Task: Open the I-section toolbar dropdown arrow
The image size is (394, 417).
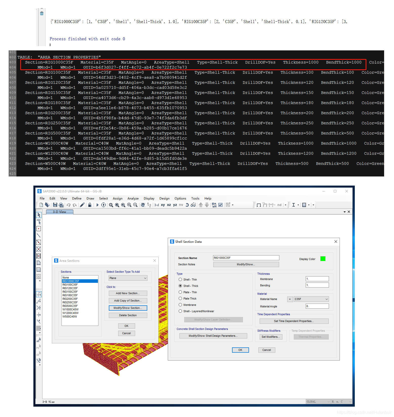Action: 298,205
